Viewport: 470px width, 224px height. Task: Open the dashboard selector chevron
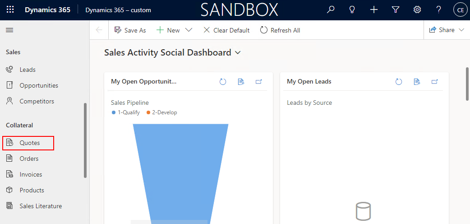[x=238, y=53]
